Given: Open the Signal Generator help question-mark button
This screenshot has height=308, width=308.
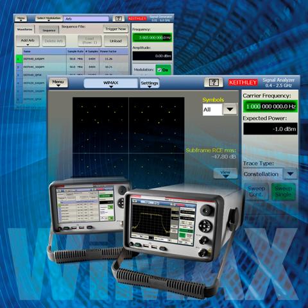Looking at the screenshot, I should 119,19.
